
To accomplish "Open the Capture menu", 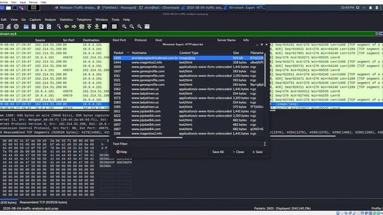I will (x=35, y=20).
